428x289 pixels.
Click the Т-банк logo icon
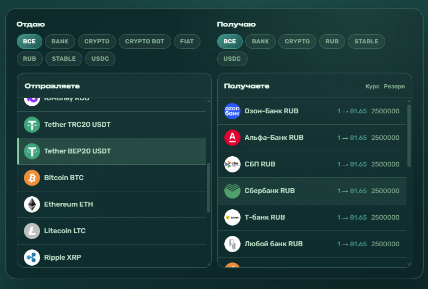(232, 217)
